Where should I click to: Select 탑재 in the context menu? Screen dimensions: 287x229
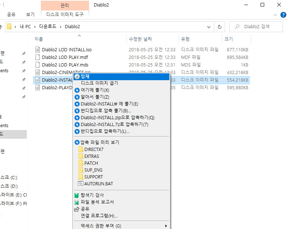122,77
